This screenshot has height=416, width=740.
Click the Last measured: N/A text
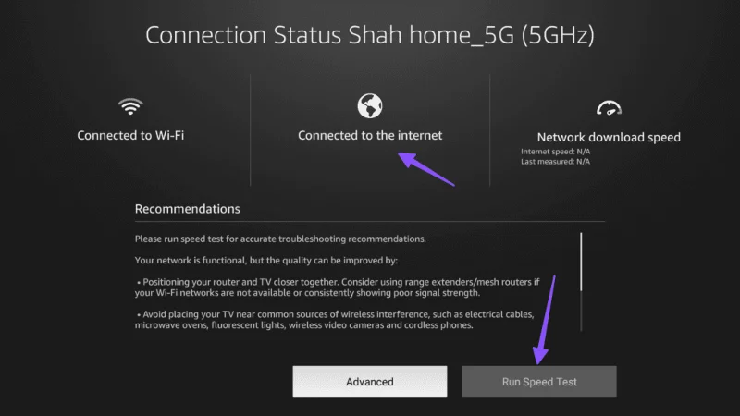pyautogui.click(x=556, y=161)
